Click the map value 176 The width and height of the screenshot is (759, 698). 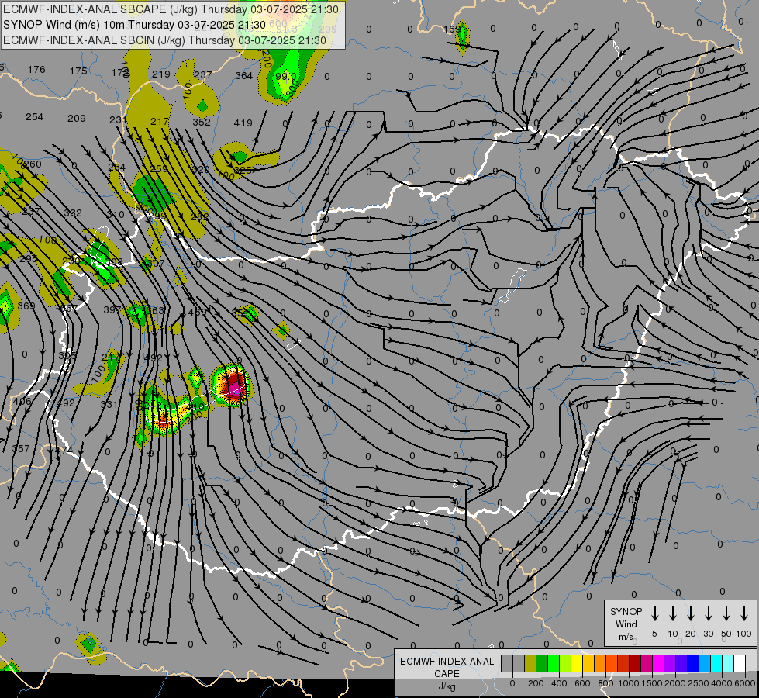(x=36, y=70)
